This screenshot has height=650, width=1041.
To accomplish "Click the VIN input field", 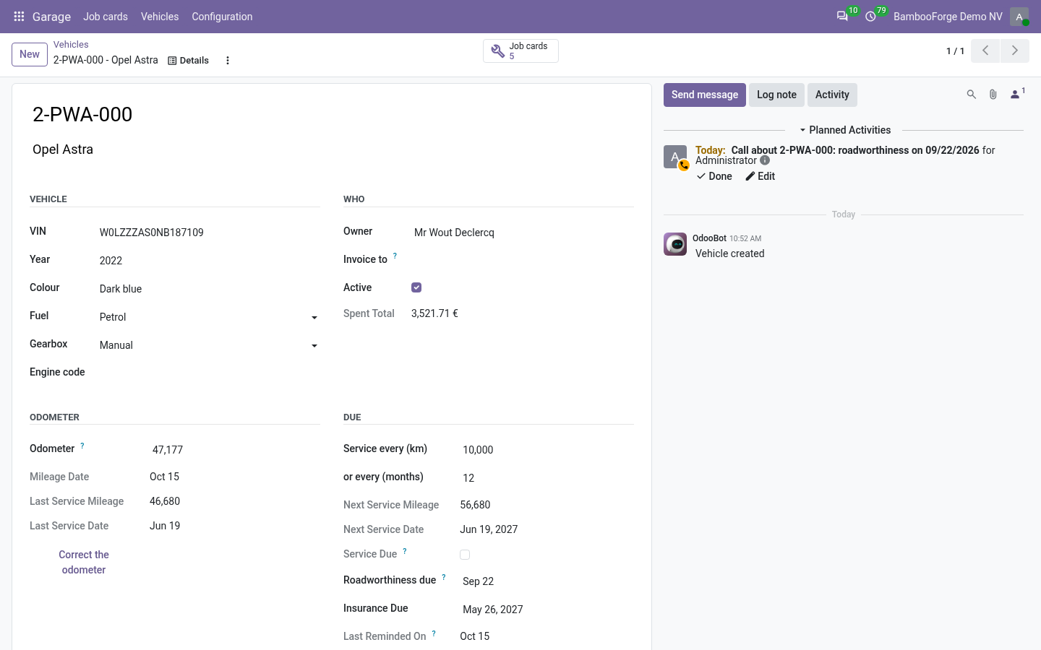I will [208, 233].
